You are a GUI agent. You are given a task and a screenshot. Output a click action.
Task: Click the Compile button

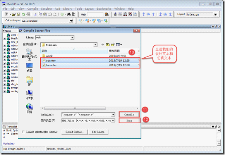click(129, 115)
